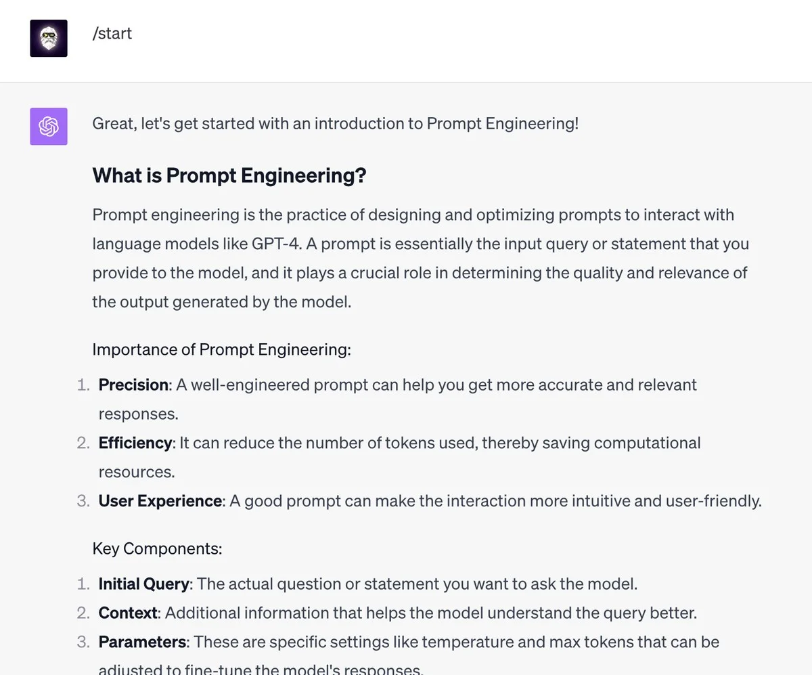Click the bold word "Context"
This screenshot has width=812, height=675.
[x=128, y=613]
